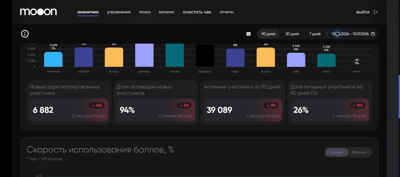Switch to каталог page
This screenshot has width=400, height=177.
167,12
